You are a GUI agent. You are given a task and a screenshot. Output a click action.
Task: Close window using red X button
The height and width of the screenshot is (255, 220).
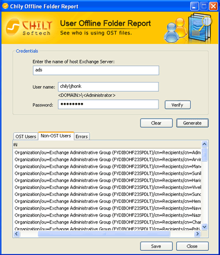[214, 6]
